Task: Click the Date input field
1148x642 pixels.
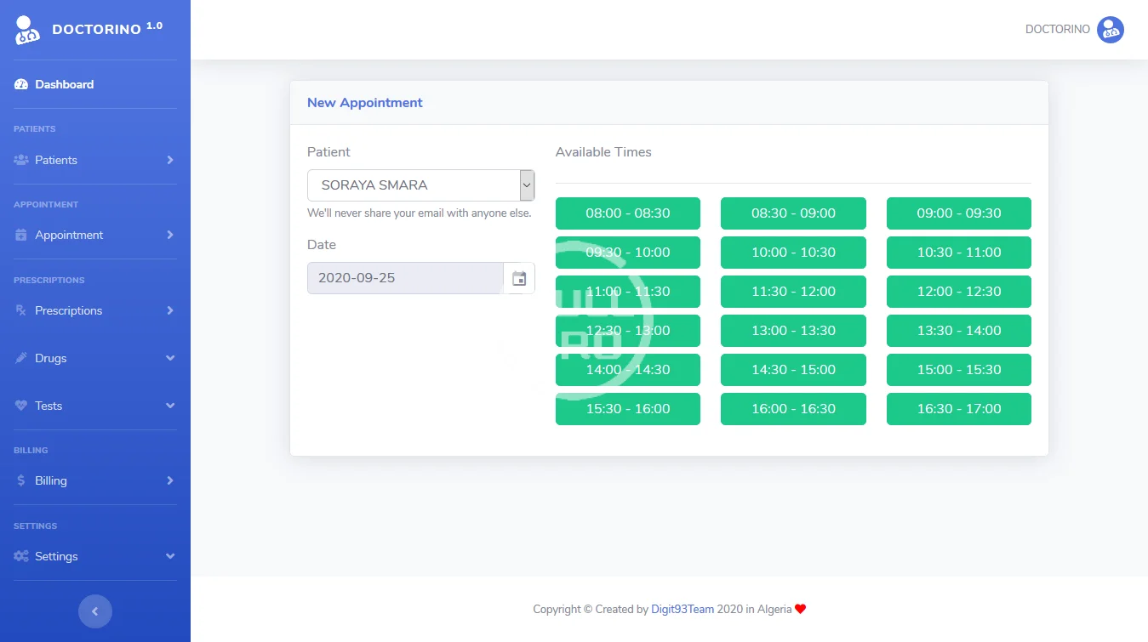Action: (405, 278)
